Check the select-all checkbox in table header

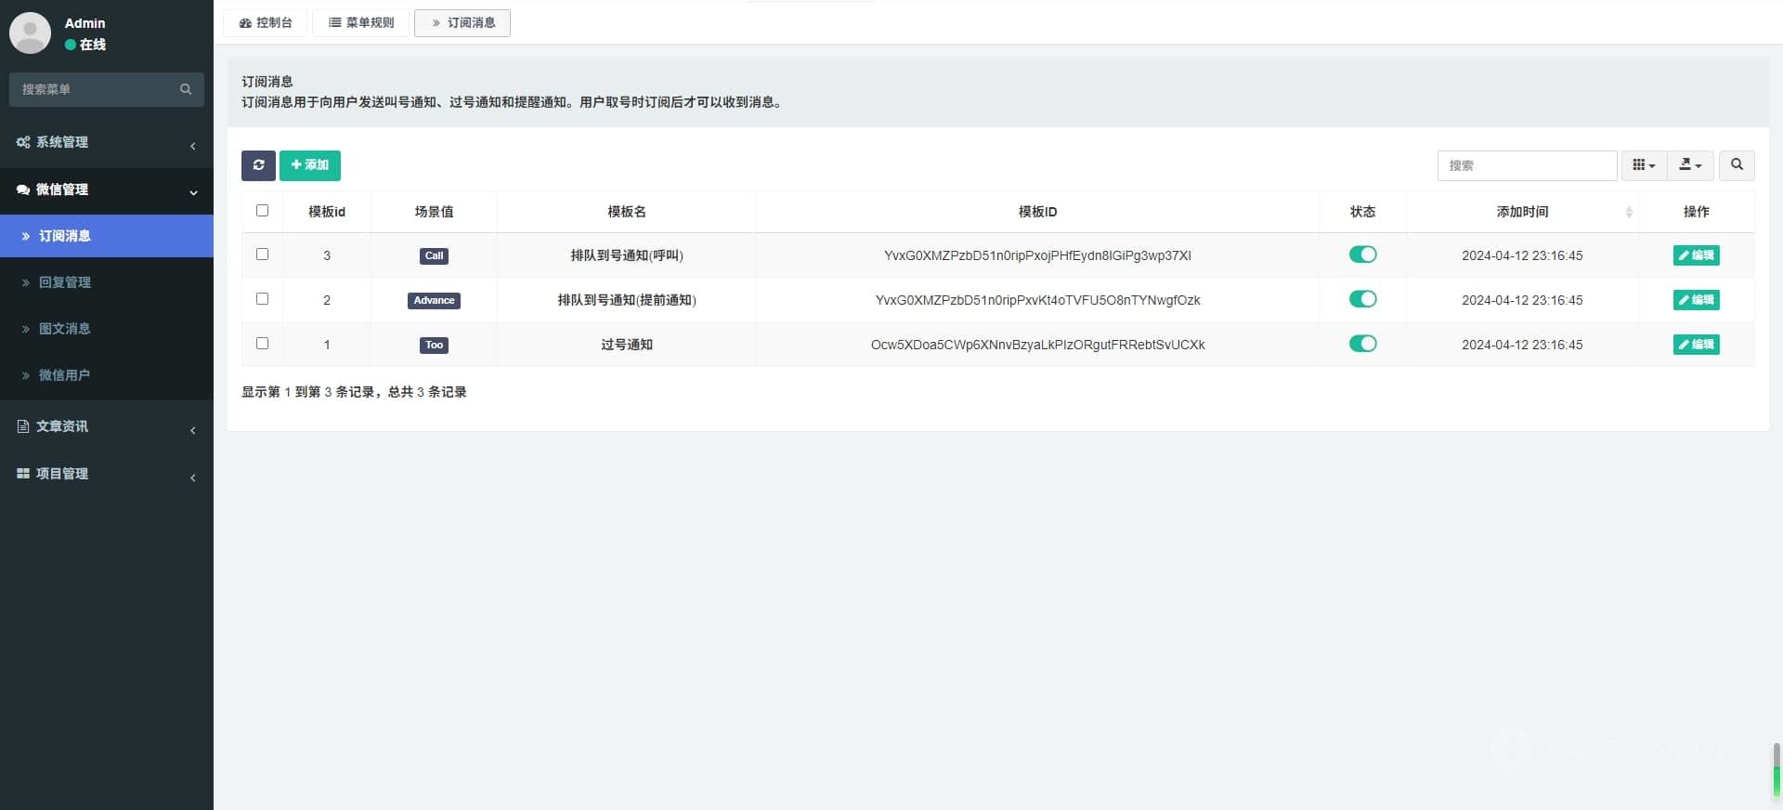(262, 211)
